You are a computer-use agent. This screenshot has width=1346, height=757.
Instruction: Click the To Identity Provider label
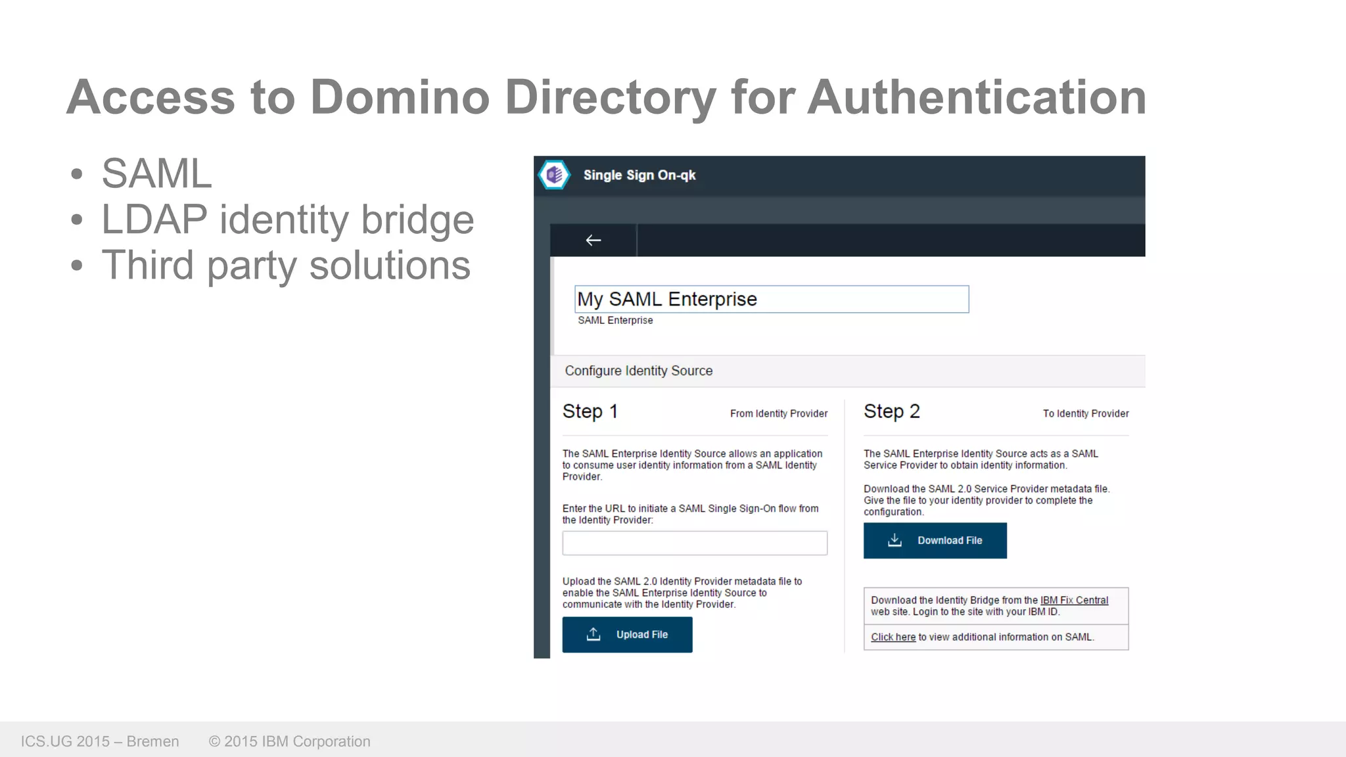1086,413
